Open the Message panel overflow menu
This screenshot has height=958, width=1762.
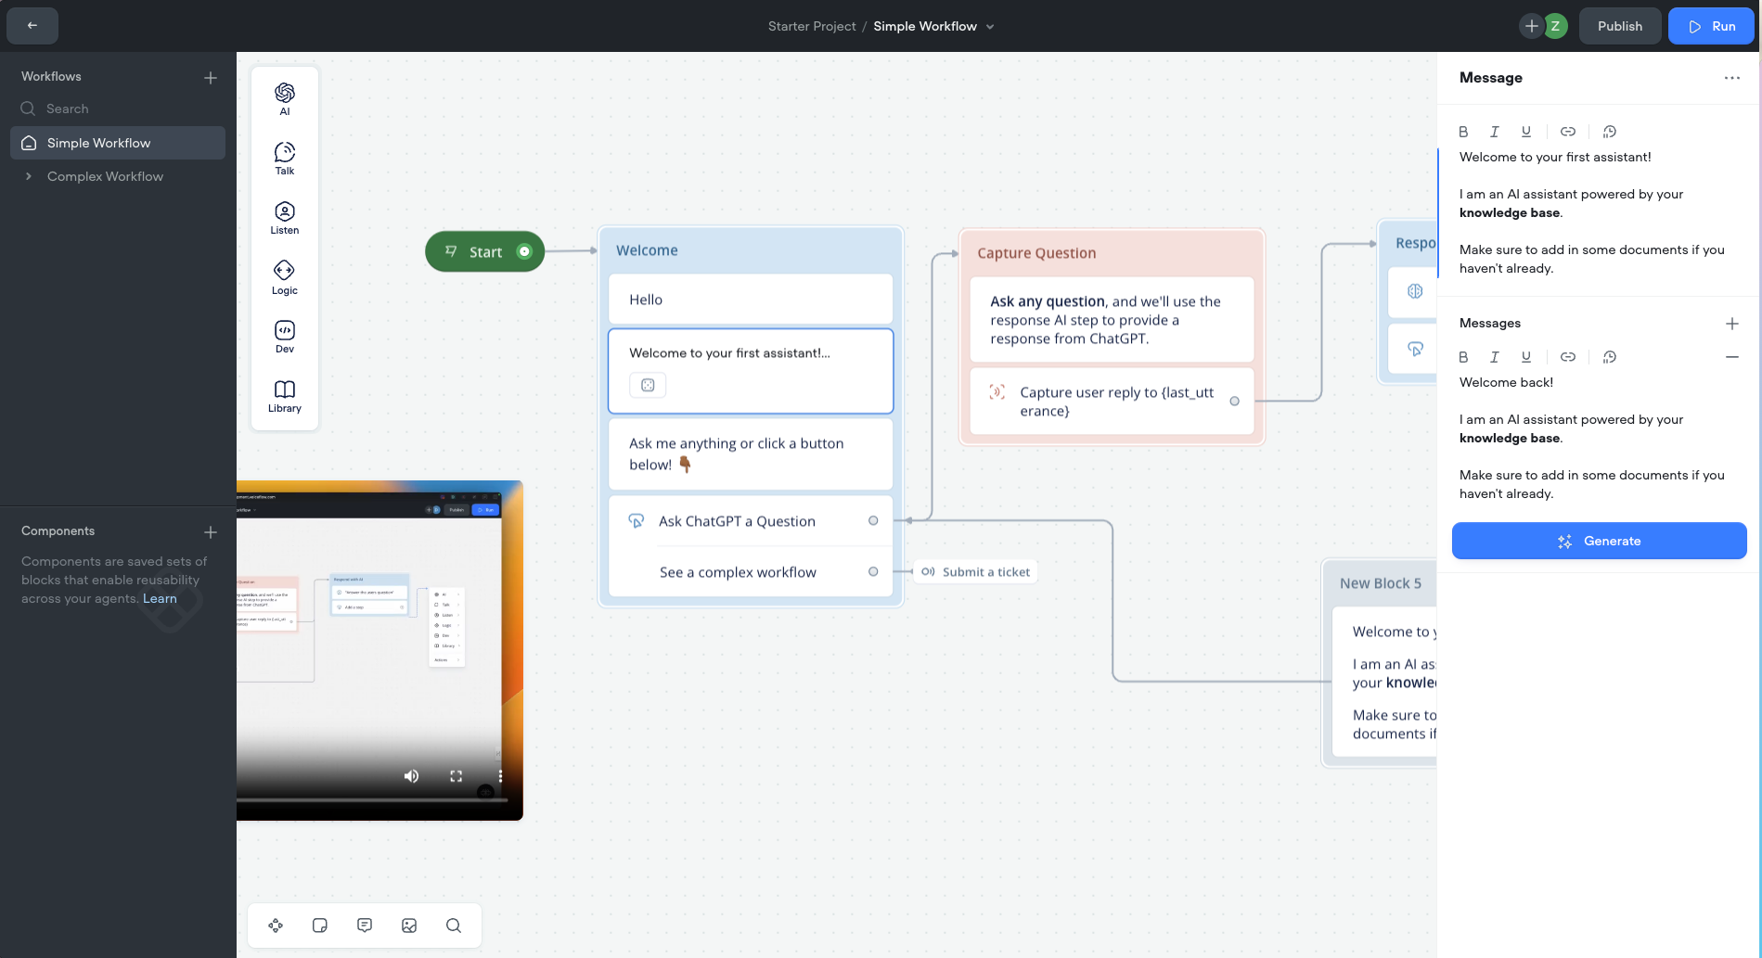(1731, 78)
